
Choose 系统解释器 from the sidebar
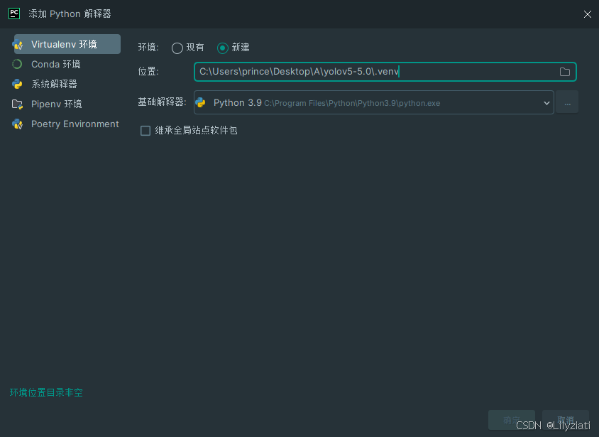click(54, 84)
